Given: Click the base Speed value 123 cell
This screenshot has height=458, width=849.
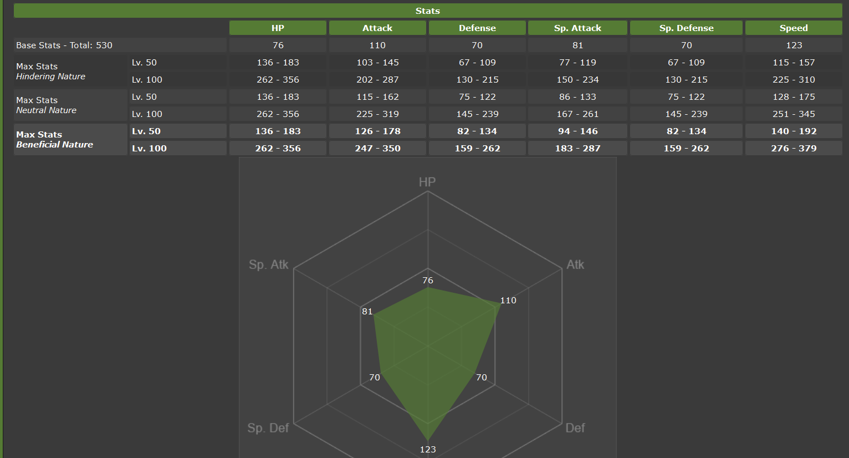Looking at the screenshot, I should point(794,45).
